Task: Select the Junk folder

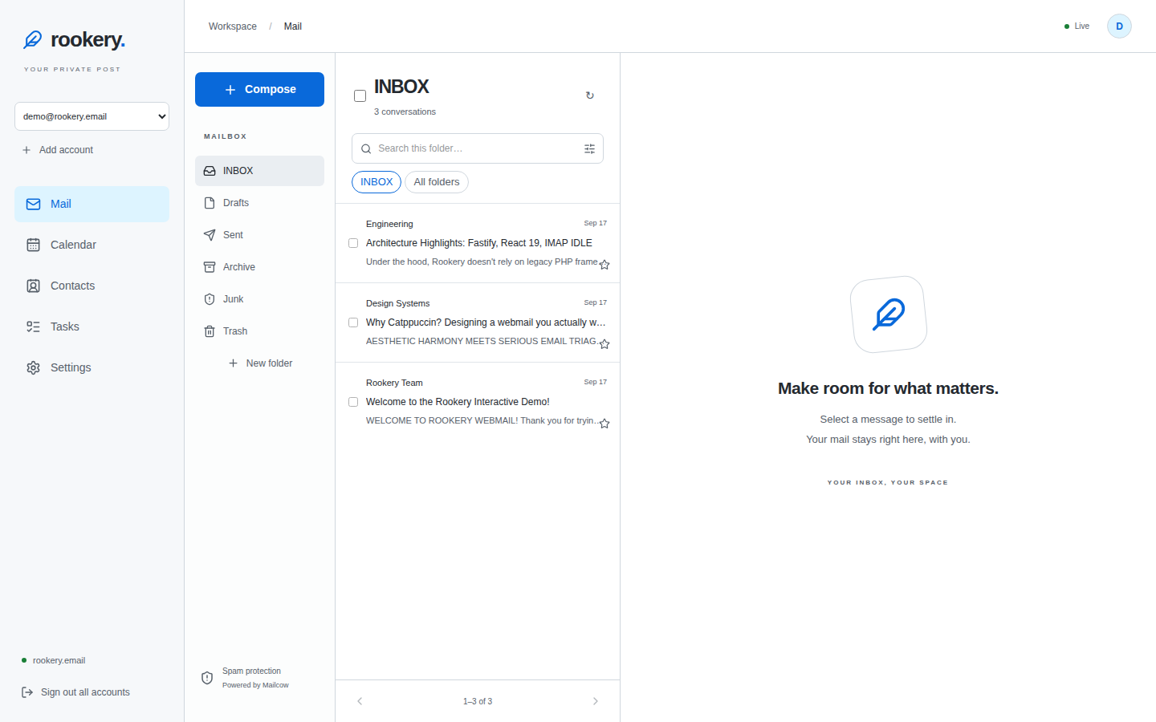Action: click(259, 299)
